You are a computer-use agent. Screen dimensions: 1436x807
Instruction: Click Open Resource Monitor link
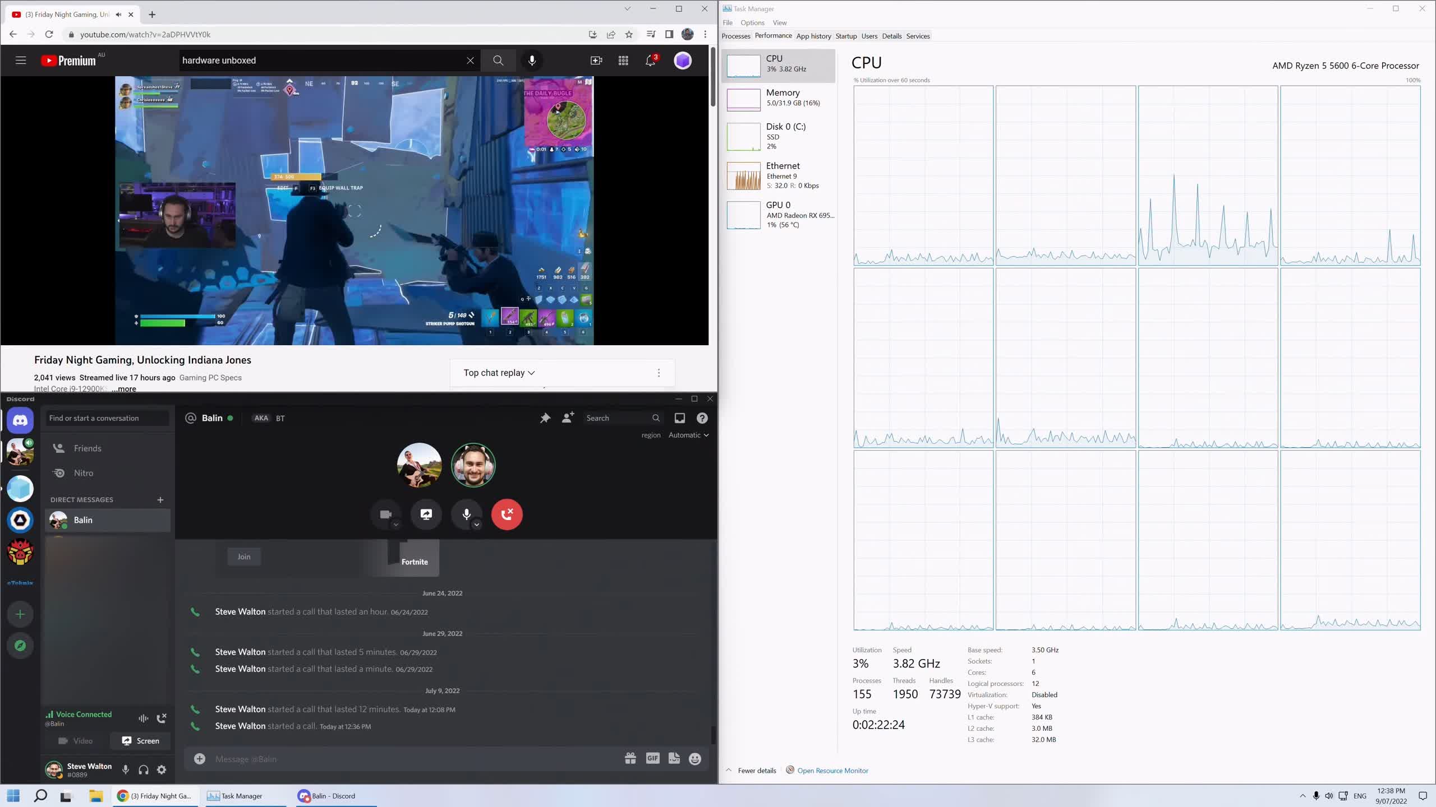(832, 771)
